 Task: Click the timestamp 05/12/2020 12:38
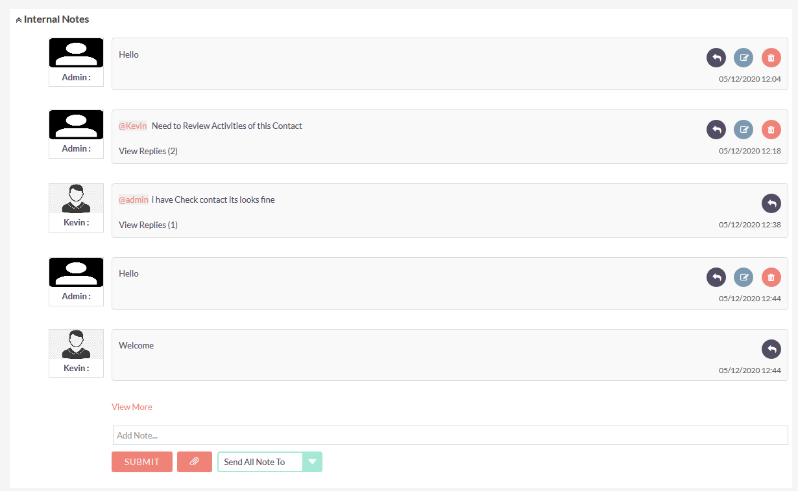pyautogui.click(x=749, y=225)
